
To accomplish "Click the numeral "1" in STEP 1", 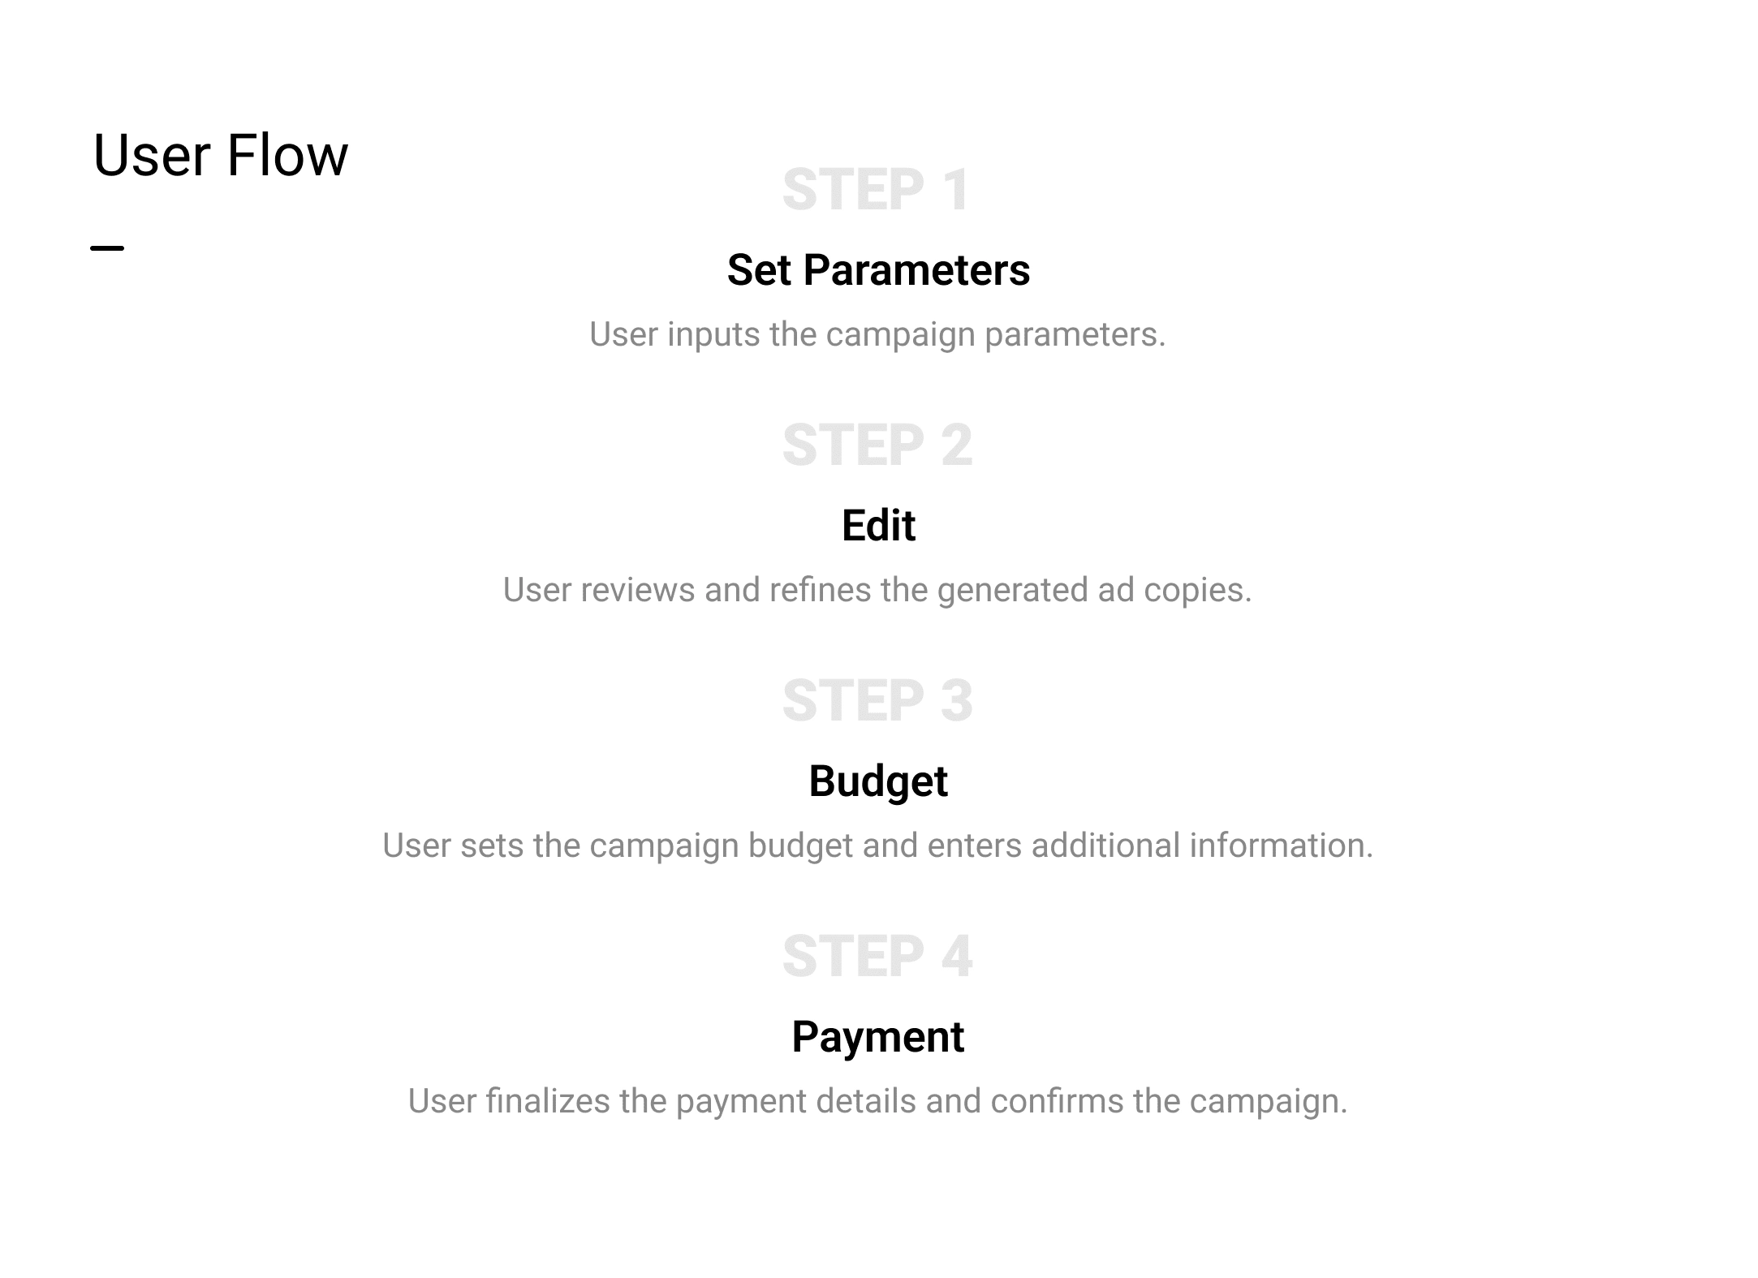I will [x=956, y=191].
